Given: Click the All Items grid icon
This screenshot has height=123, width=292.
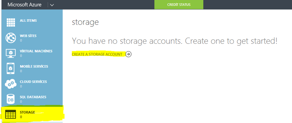Looking at the screenshot, I should (11, 22).
